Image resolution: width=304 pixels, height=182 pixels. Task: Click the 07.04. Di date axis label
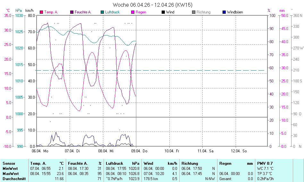[72, 151]
